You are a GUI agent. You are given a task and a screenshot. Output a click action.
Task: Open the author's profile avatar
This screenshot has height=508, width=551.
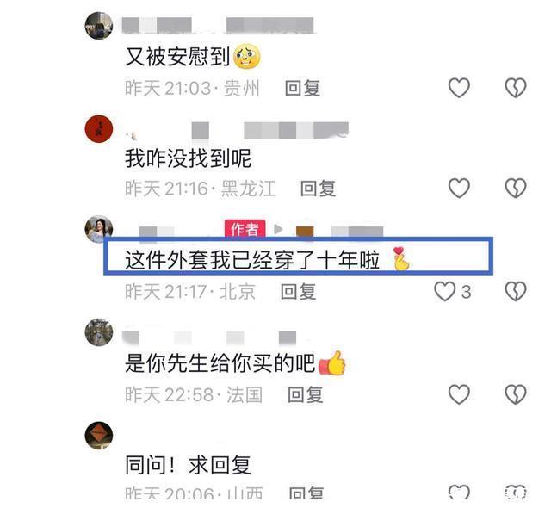[99, 229]
